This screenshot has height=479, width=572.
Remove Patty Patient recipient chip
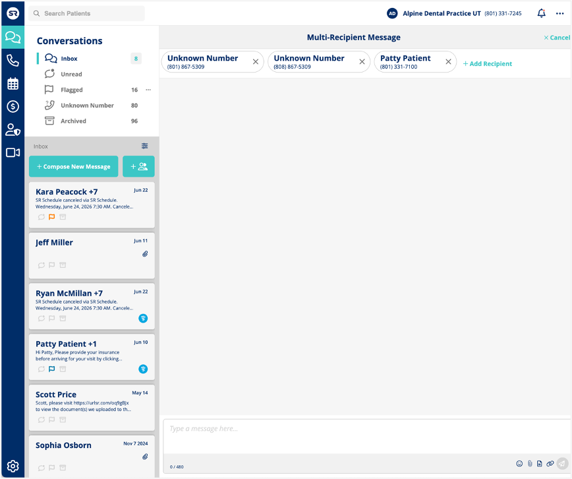(448, 62)
